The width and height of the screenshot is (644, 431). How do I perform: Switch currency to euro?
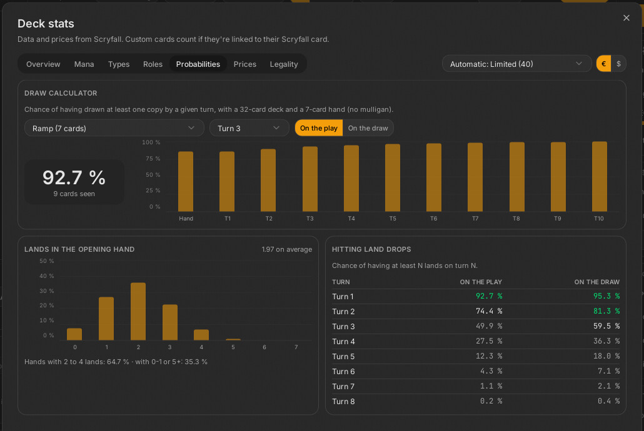click(603, 64)
